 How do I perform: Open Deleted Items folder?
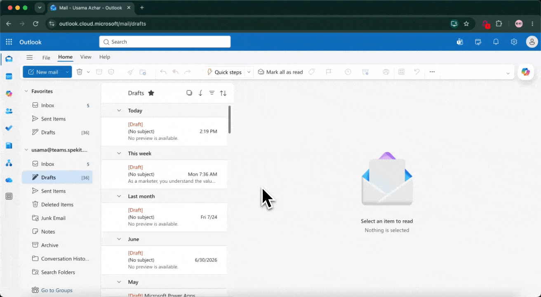pyautogui.click(x=57, y=205)
